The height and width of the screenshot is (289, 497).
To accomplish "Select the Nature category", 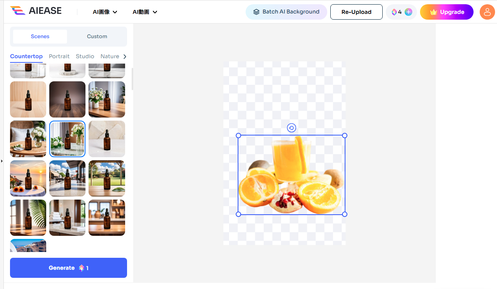I will (110, 56).
